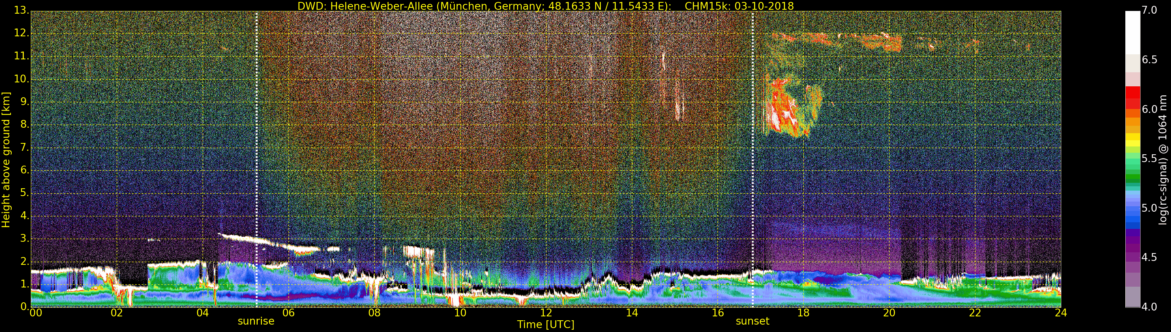
Task: Click the height axis tick label 11
Action: tap(21, 56)
